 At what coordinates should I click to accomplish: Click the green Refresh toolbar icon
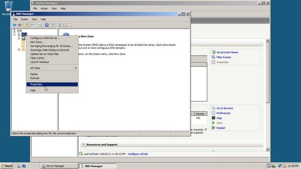(40, 25)
